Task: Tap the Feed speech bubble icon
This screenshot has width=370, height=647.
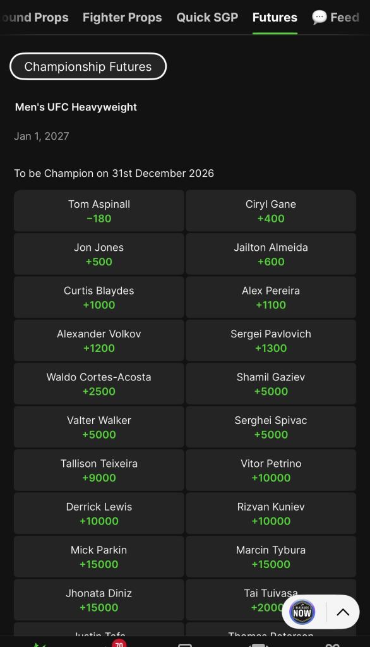Action: [319, 17]
